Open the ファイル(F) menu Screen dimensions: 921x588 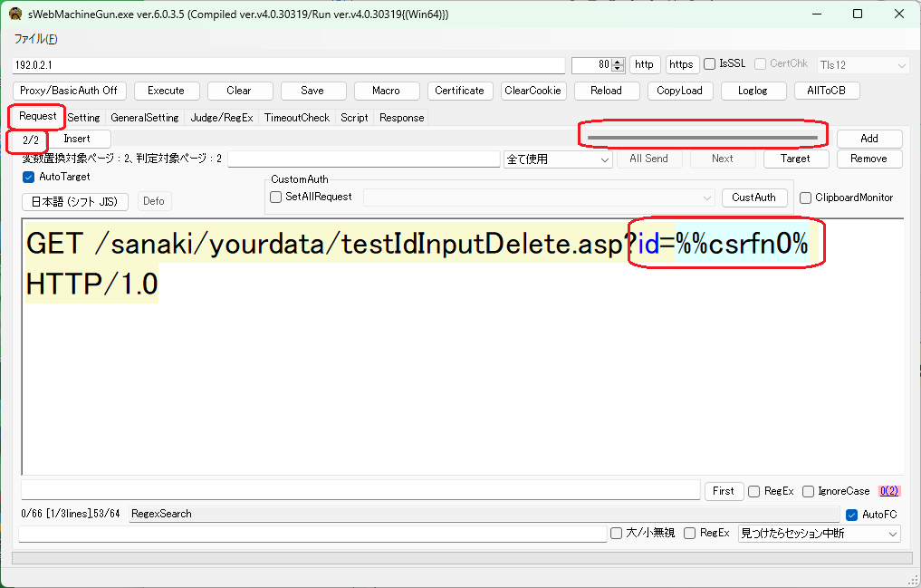click(x=36, y=39)
